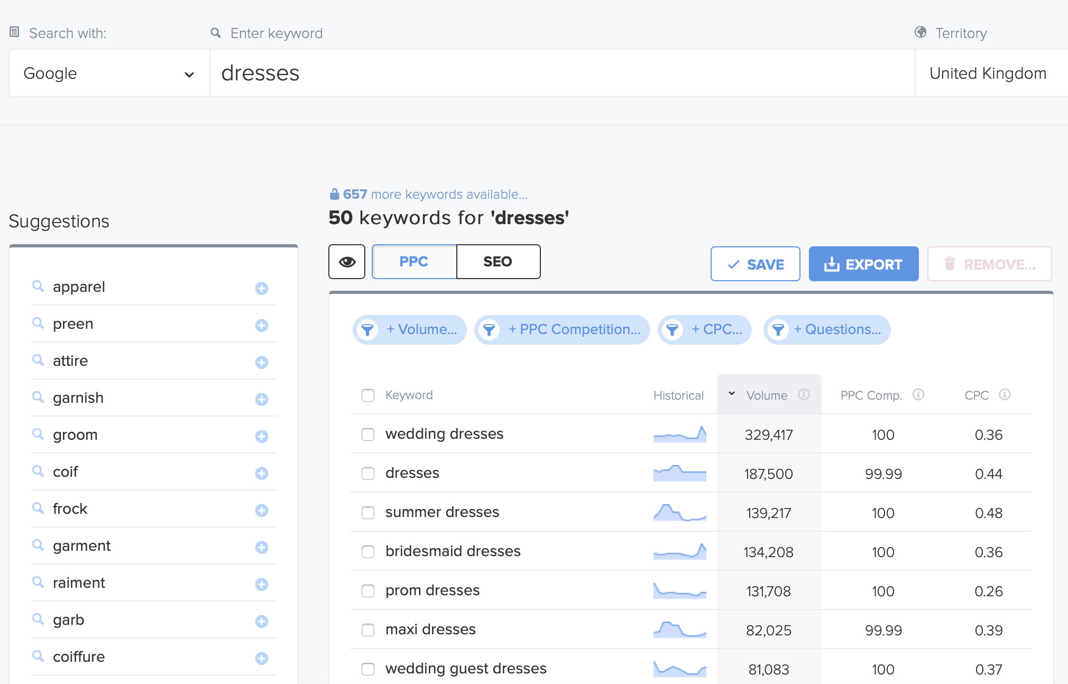Check the maxi dresses row checkbox

[x=368, y=630]
